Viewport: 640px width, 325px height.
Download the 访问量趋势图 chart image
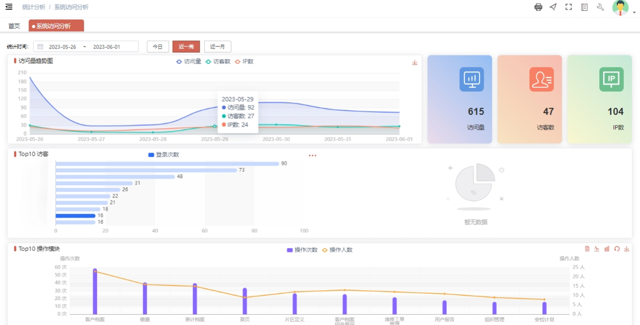point(414,62)
